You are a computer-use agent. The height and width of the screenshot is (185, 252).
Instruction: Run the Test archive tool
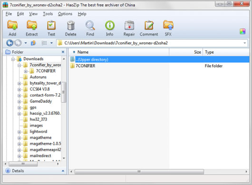point(51,26)
